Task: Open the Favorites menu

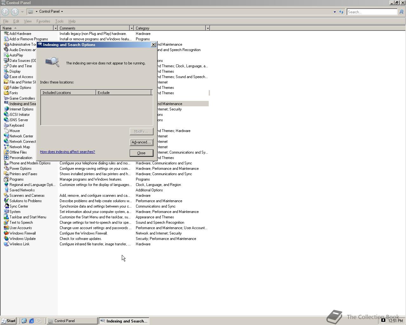Action: (x=43, y=21)
